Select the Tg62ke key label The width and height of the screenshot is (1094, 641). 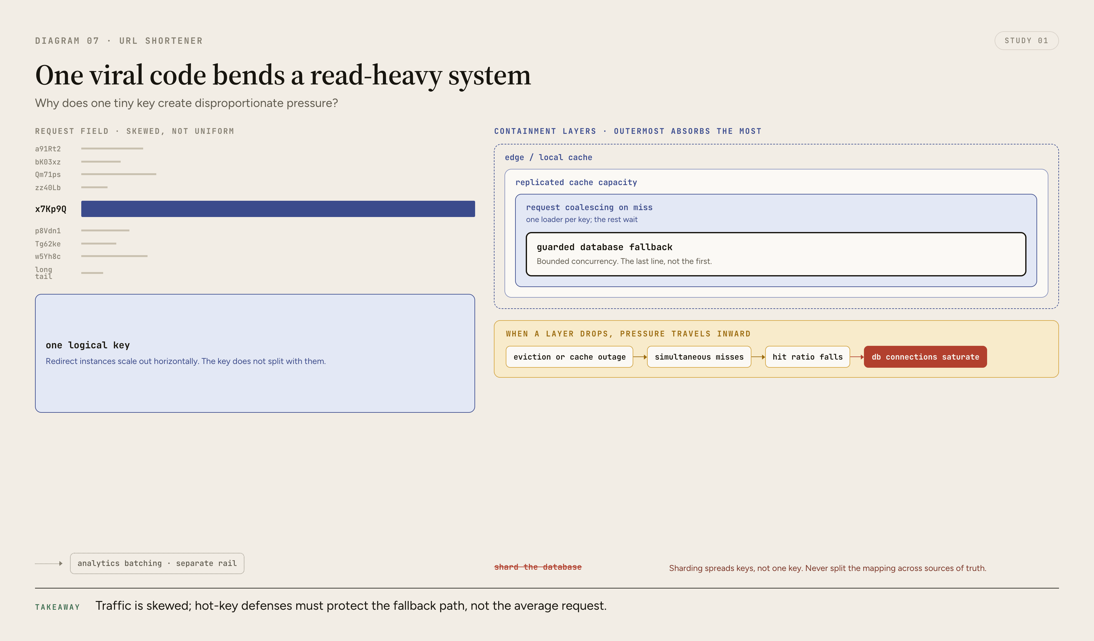point(48,244)
